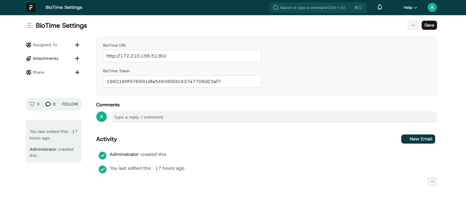
Task: Click into the BioTime URL field
Action: 182,56
